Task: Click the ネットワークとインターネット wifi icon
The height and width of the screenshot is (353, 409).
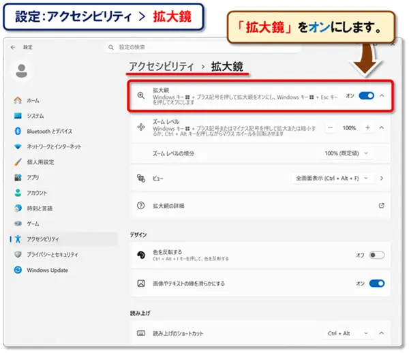Action: [18, 147]
